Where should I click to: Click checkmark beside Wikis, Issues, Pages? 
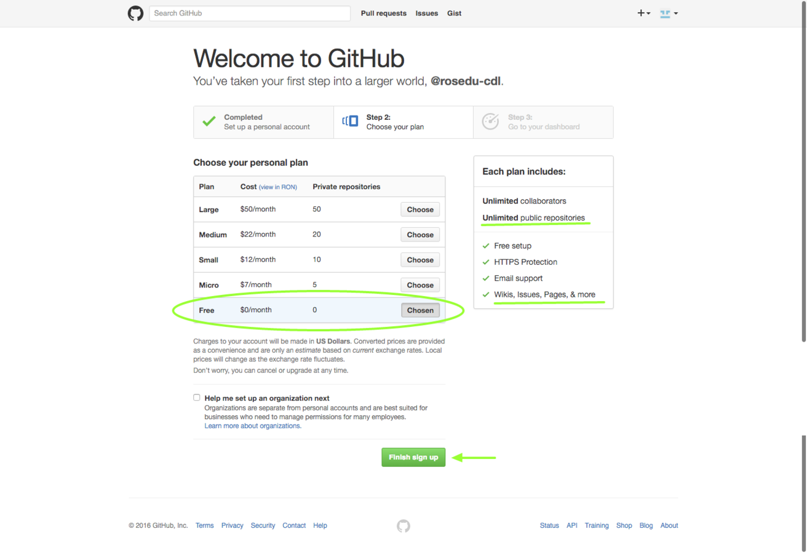pos(486,294)
